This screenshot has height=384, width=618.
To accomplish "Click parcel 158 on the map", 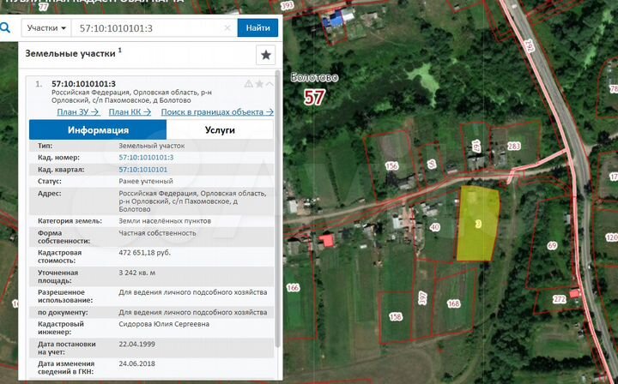I will (x=396, y=316).
